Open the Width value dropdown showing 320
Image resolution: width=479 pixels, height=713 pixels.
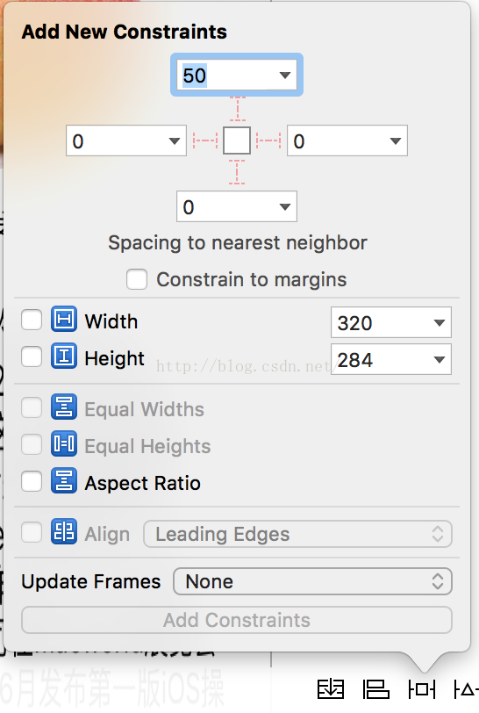(x=439, y=323)
